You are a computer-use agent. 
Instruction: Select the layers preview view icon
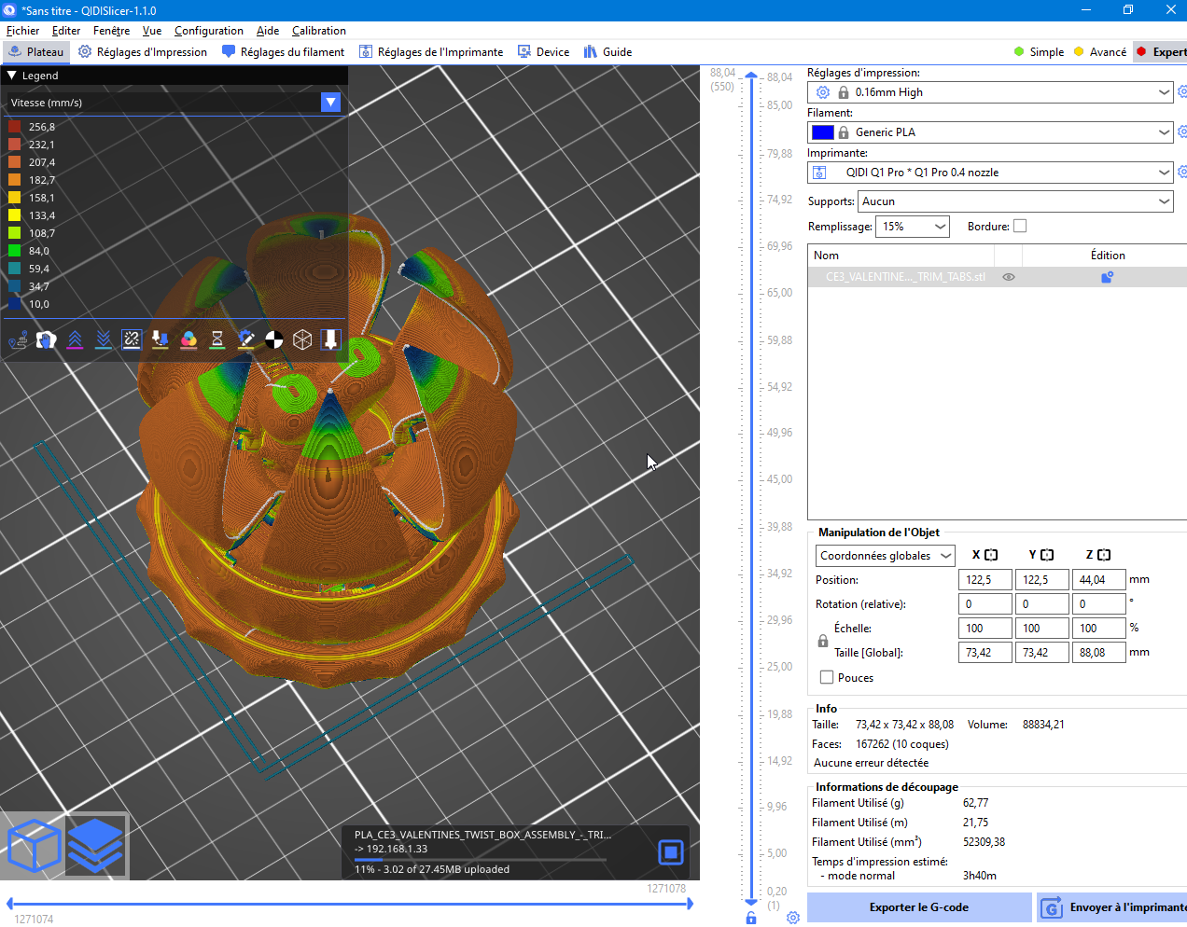(96, 846)
